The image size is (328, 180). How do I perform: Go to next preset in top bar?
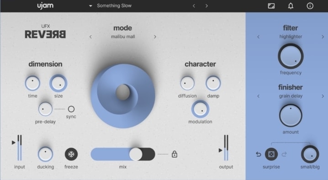click(206, 6)
